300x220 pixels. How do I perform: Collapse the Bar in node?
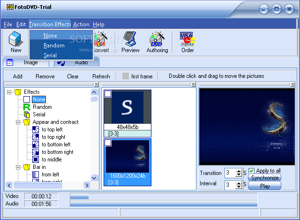coord(18,167)
